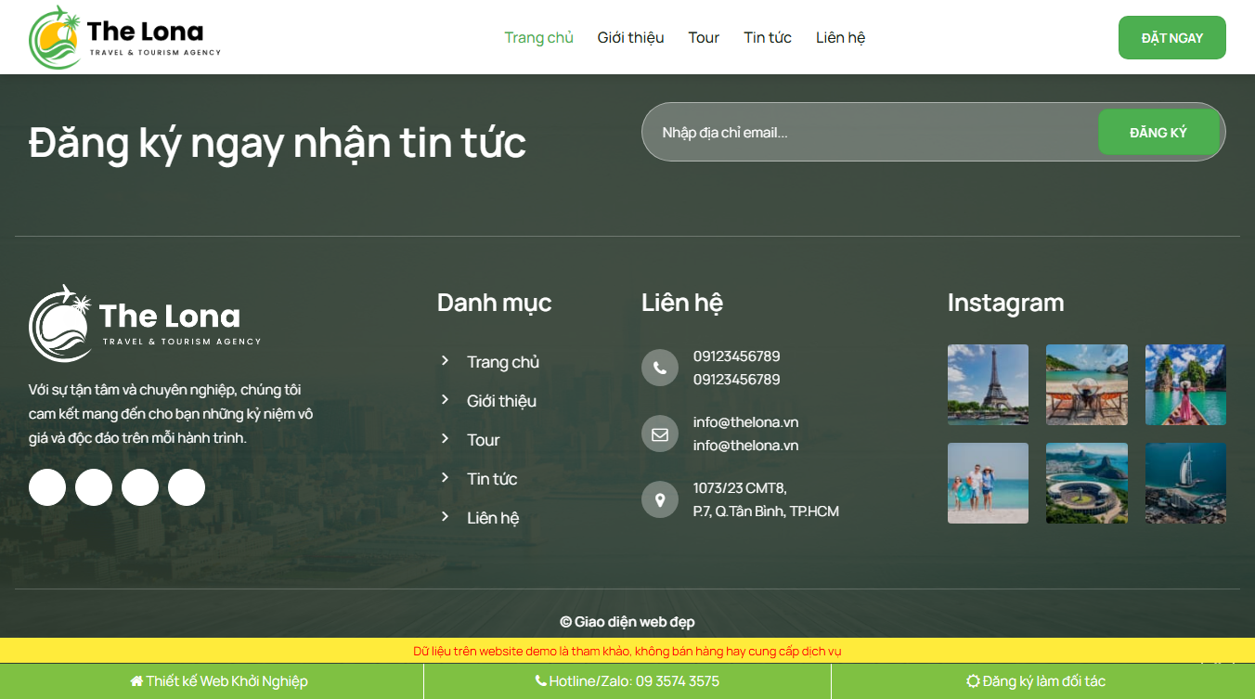The image size is (1255, 699).
Task: Select Tour in the header navigation
Action: 704,37
